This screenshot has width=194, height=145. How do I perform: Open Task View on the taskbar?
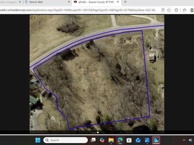click(93, 140)
